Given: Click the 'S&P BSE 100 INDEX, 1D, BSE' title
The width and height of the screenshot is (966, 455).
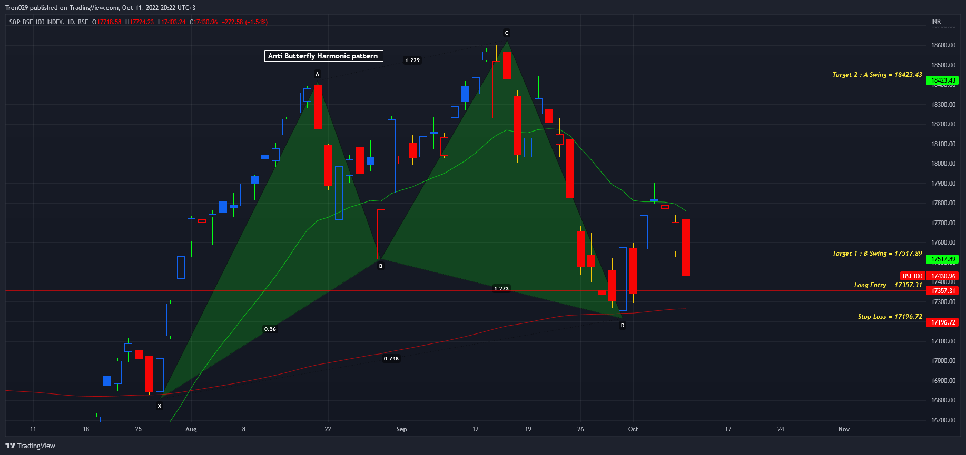Looking at the screenshot, I should pyautogui.click(x=48, y=22).
